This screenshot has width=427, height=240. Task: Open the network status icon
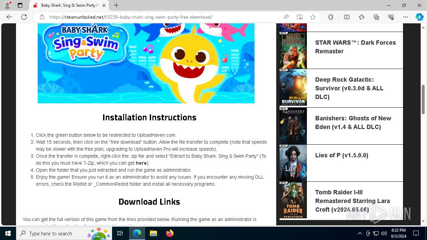pos(376,233)
